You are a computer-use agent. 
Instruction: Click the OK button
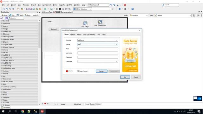[125, 77]
